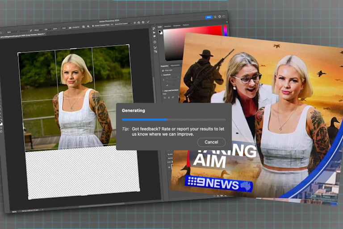The width and height of the screenshot is (343, 229).
Task: Open the Brush Settings panel icon
Action: pyautogui.click(x=155, y=47)
